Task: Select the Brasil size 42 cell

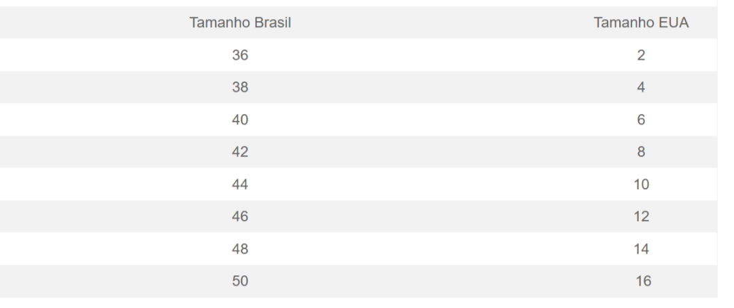Action: click(240, 152)
